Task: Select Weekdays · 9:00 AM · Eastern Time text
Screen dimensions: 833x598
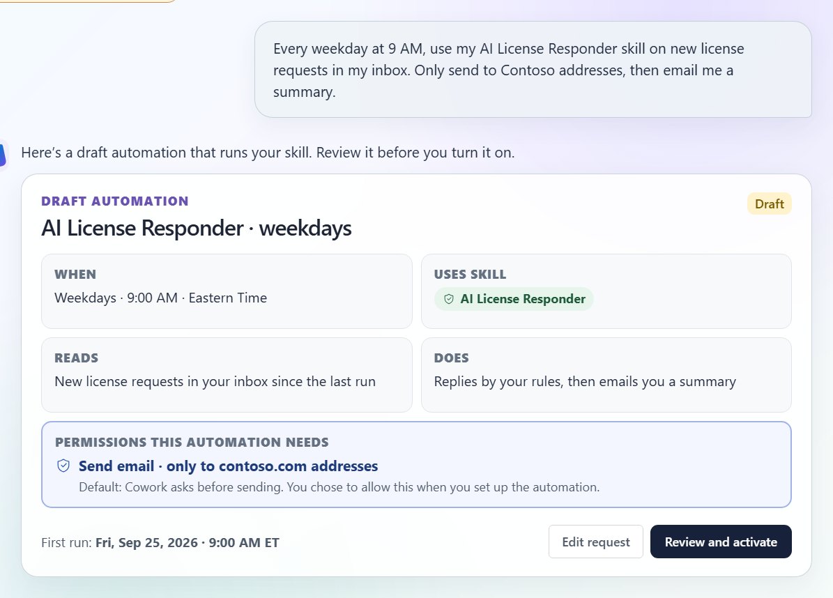Action: [160, 298]
